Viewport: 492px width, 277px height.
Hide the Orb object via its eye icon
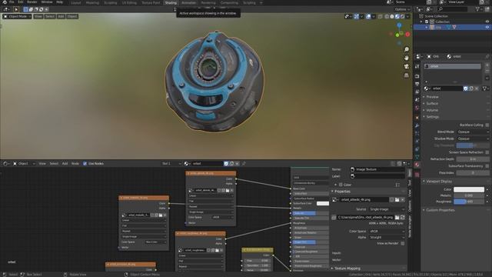point(487,28)
